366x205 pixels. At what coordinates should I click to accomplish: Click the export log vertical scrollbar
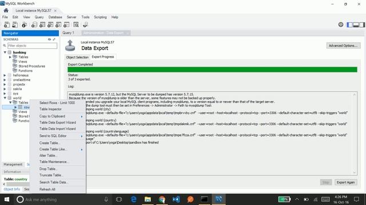coord(355,133)
